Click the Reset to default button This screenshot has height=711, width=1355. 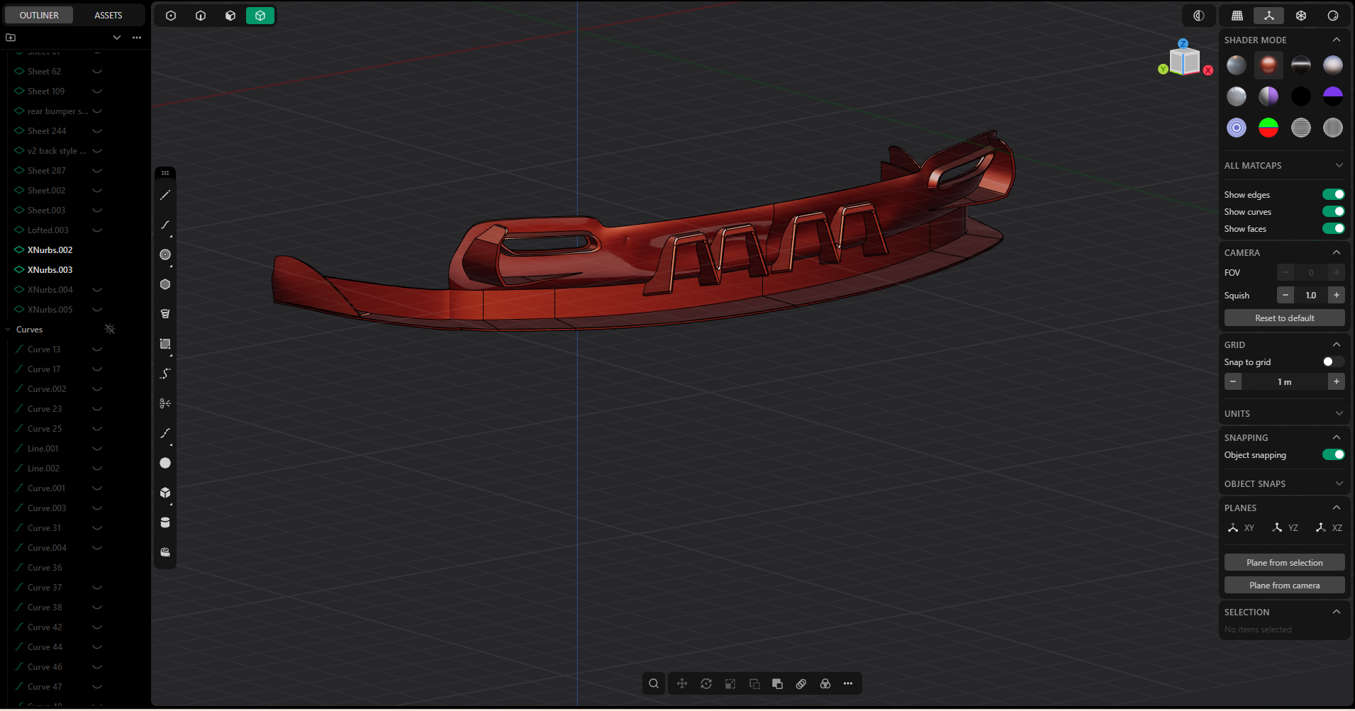[1284, 318]
